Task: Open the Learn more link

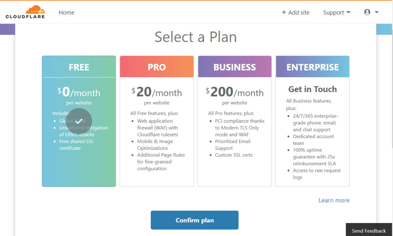Action: (x=334, y=200)
